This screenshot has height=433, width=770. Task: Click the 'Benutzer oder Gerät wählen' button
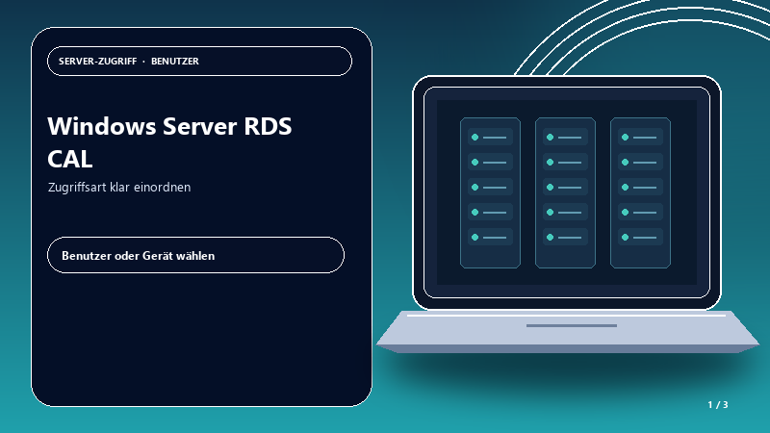pos(195,255)
